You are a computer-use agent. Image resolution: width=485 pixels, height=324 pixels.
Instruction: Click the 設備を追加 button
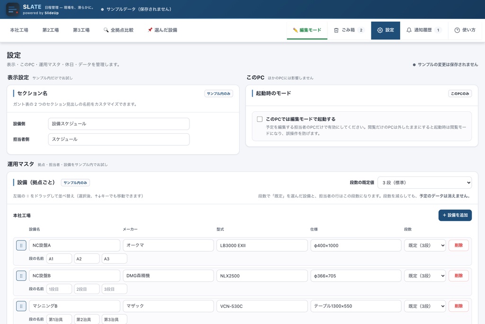click(455, 215)
